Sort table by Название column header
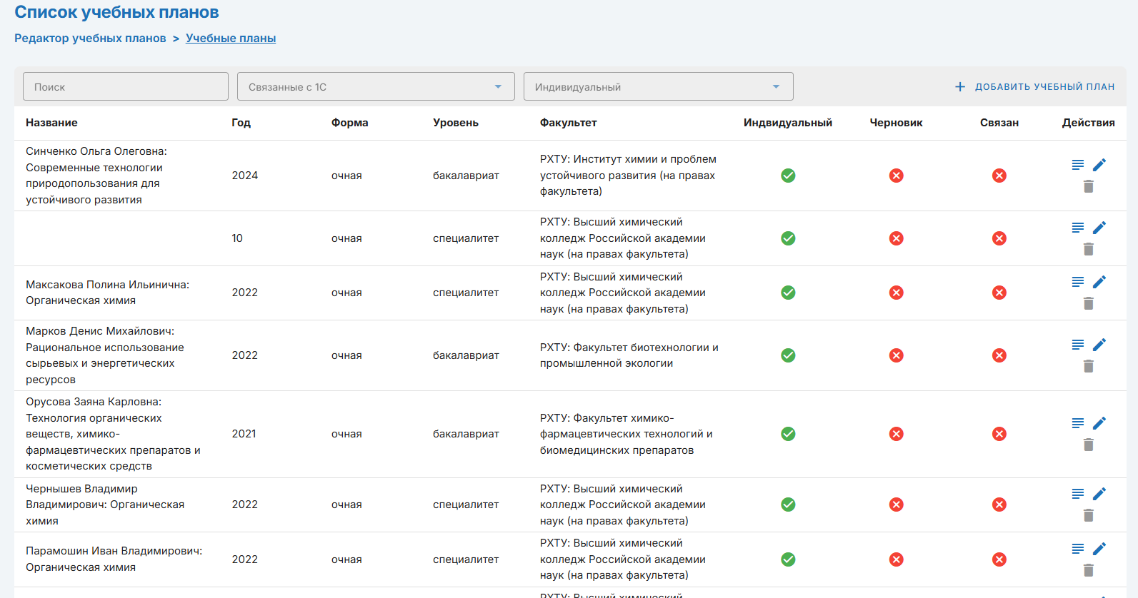This screenshot has height=598, width=1138. point(51,123)
